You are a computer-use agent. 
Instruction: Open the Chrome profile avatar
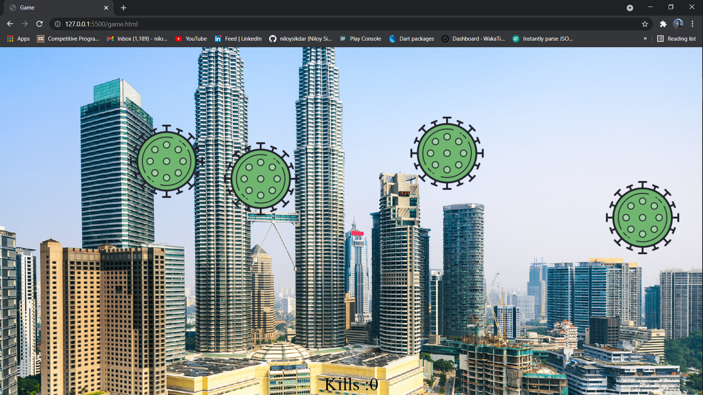click(678, 24)
